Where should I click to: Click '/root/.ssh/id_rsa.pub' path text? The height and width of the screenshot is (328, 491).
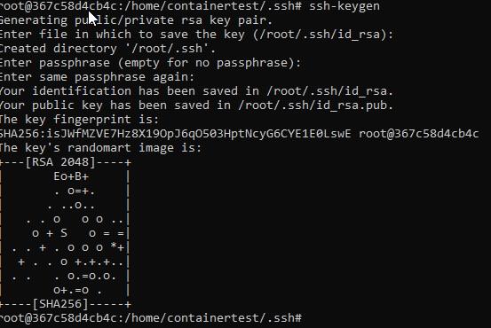(313, 105)
